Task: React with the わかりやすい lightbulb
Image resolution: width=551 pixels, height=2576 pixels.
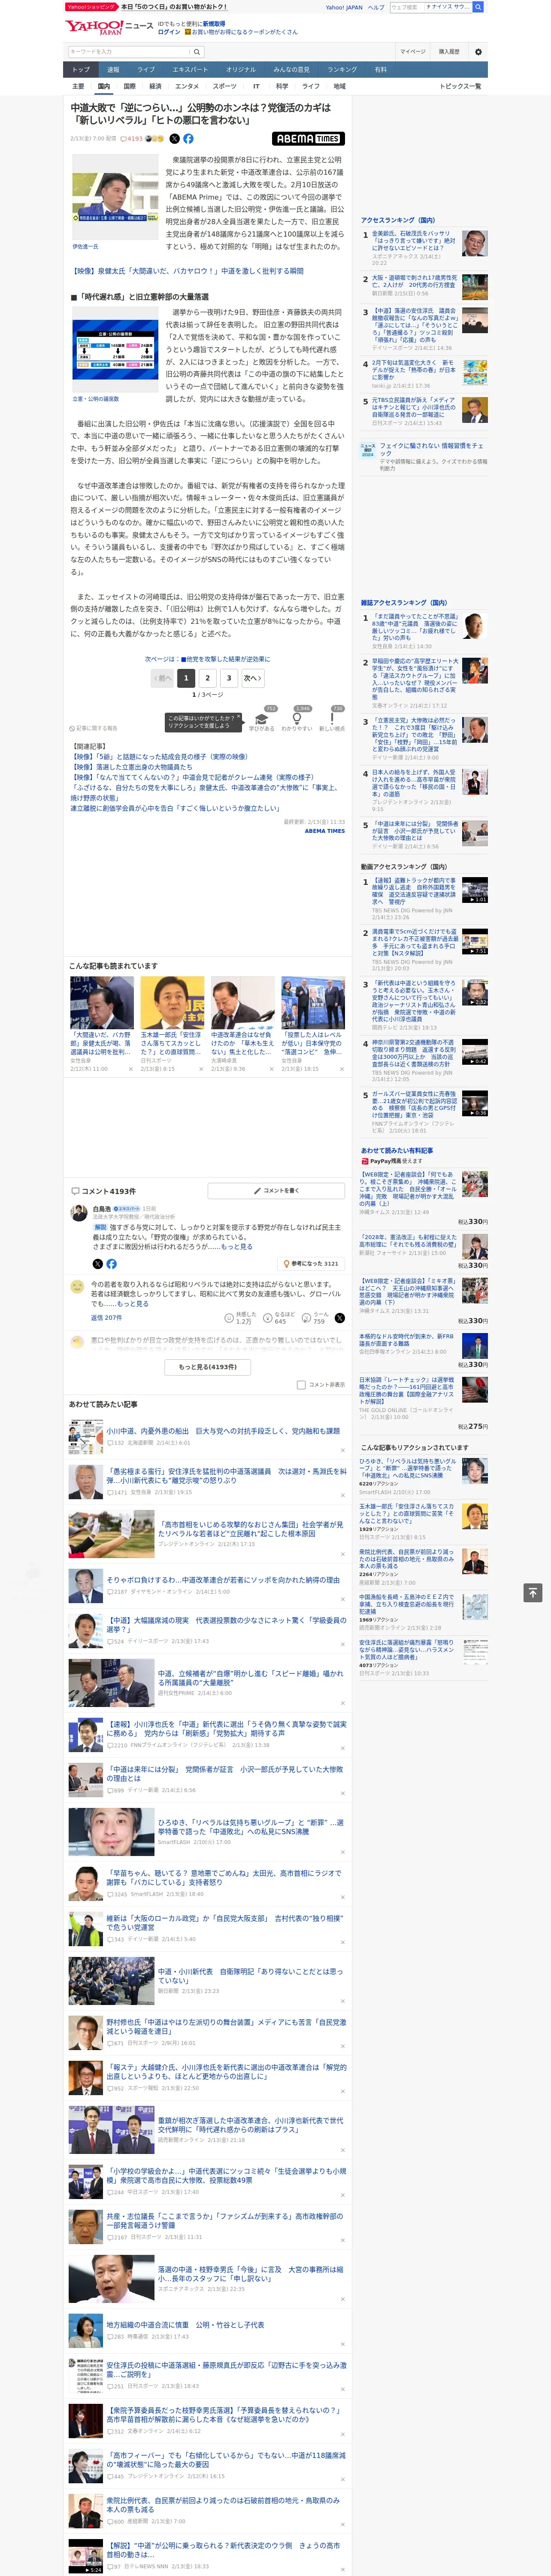Action: click(296, 719)
